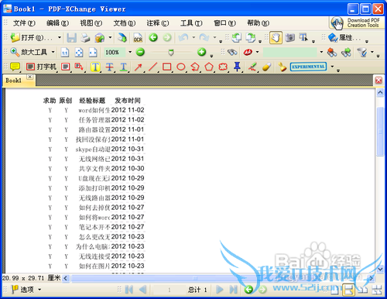Click the EXPERIMENTAL stamp button
Image resolution: width=387 pixels, height=299 pixels.
pyautogui.click(x=308, y=67)
